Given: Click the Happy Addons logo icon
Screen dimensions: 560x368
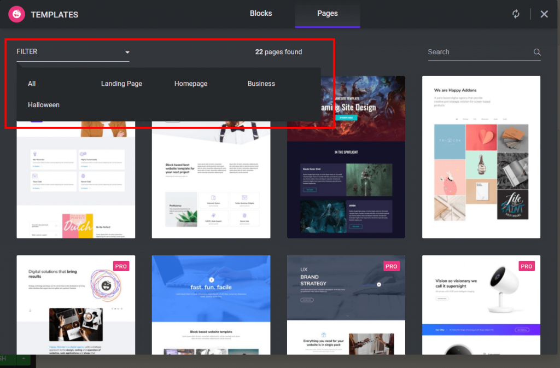Looking at the screenshot, I should 16,14.
